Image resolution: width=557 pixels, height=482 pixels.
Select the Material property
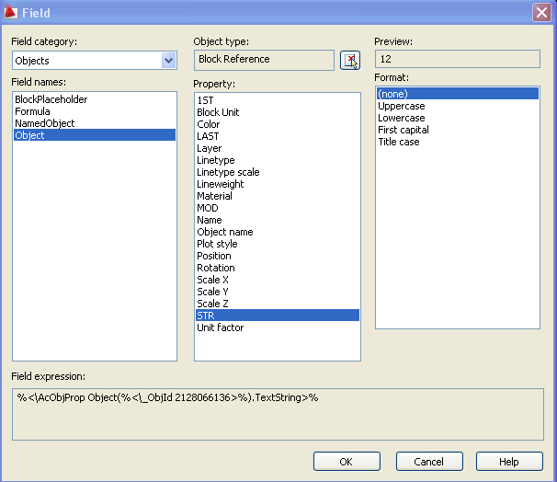[x=278, y=196]
